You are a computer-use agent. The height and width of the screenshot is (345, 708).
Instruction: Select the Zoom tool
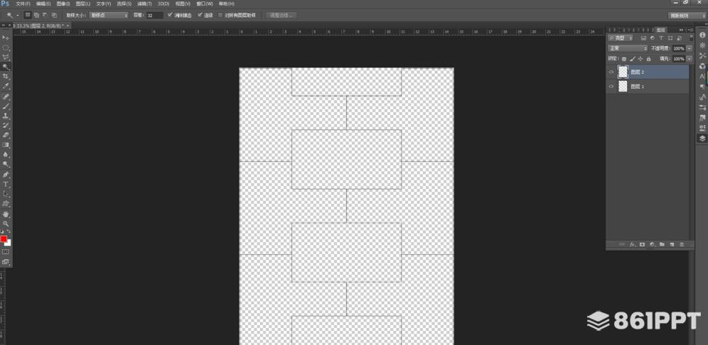pos(6,224)
